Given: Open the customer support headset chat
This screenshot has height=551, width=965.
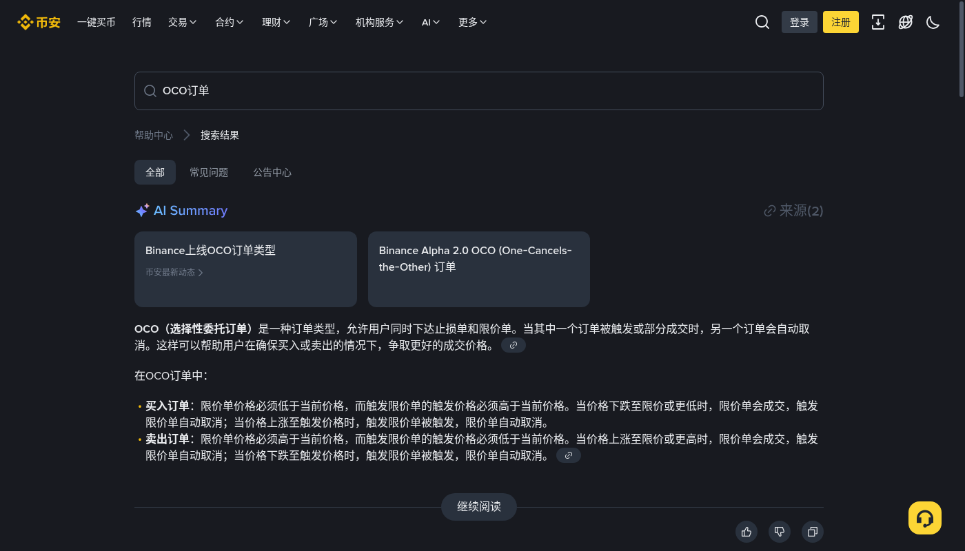Looking at the screenshot, I should pos(925,518).
